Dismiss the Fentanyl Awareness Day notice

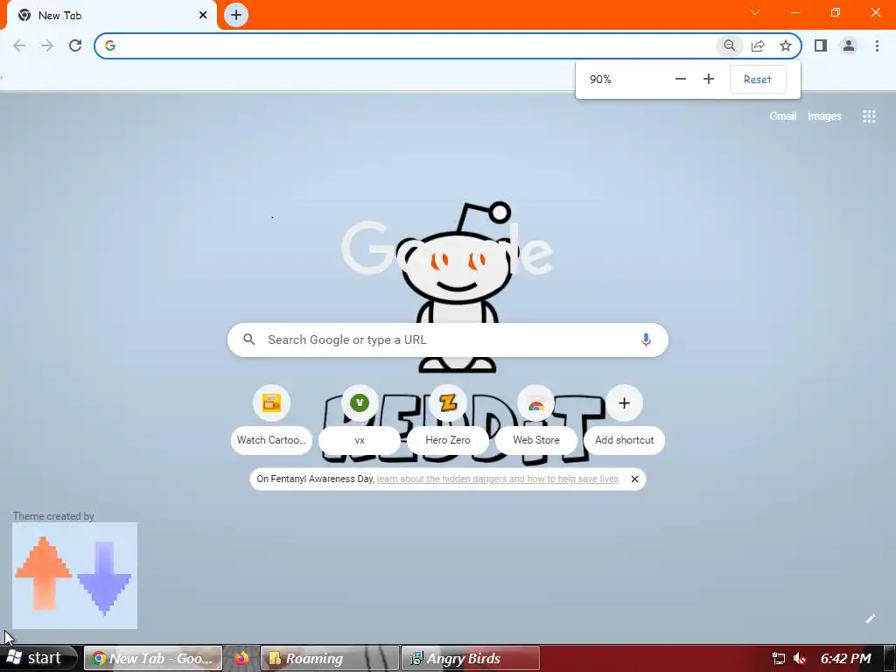pos(634,479)
